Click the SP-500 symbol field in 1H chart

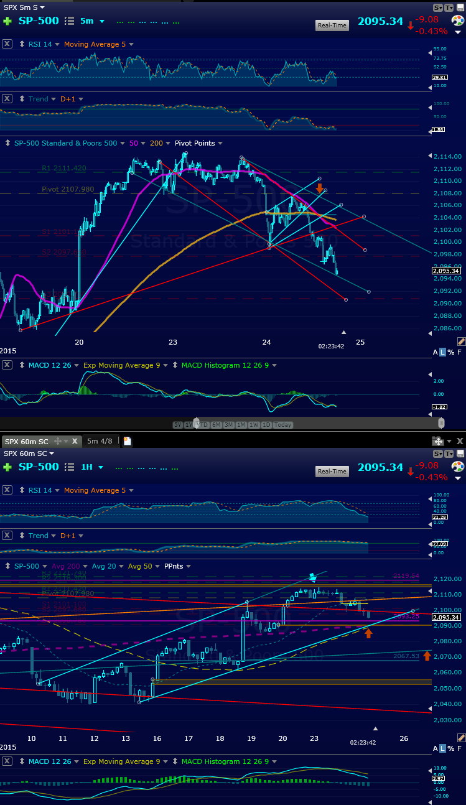(x=39, y=467)
